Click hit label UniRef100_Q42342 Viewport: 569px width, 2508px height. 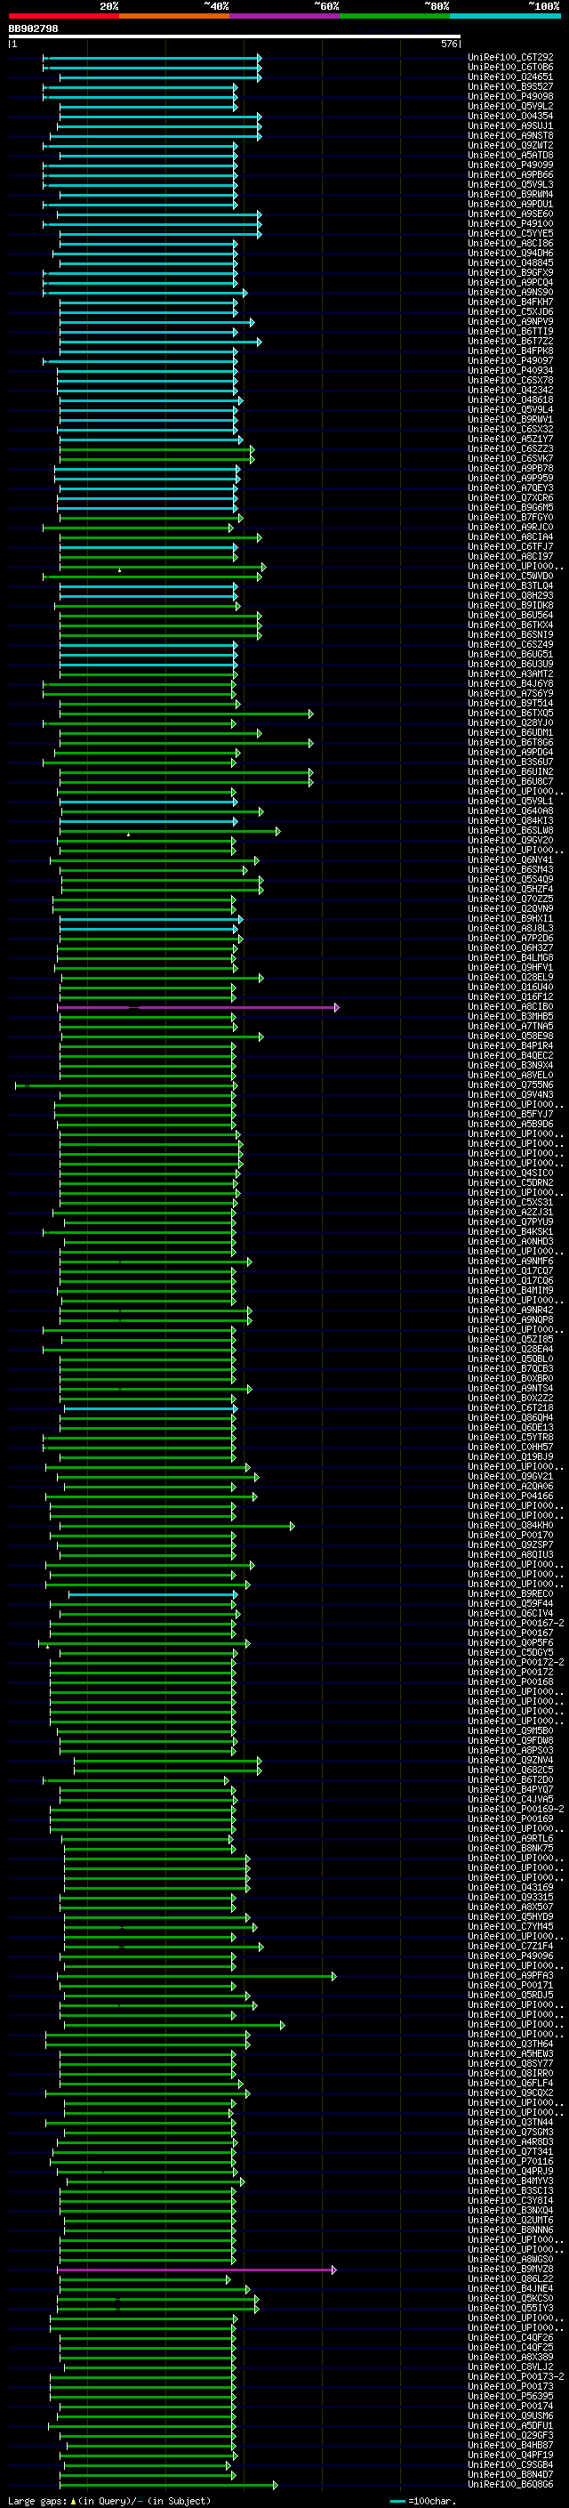point(510,391)
